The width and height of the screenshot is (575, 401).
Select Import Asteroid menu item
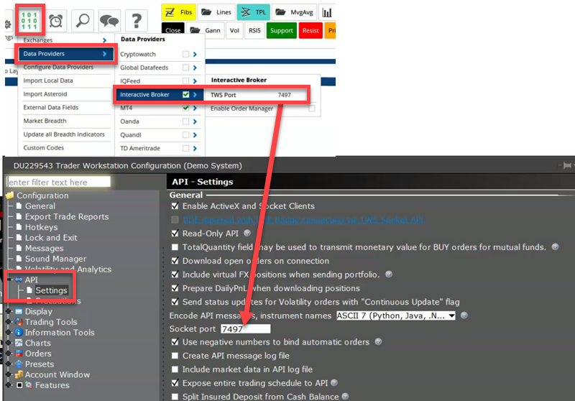(x=65, y=94)
